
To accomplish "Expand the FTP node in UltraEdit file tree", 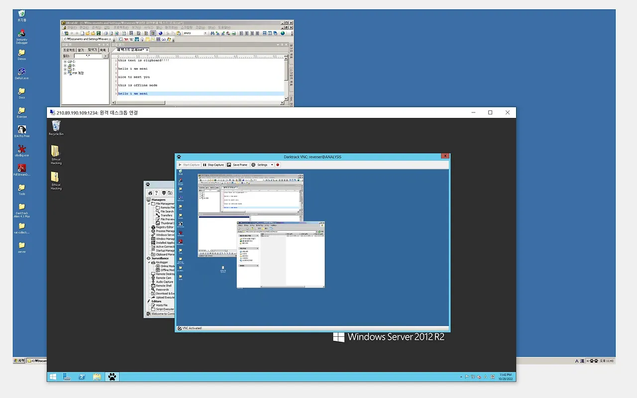I will (65, 73).
